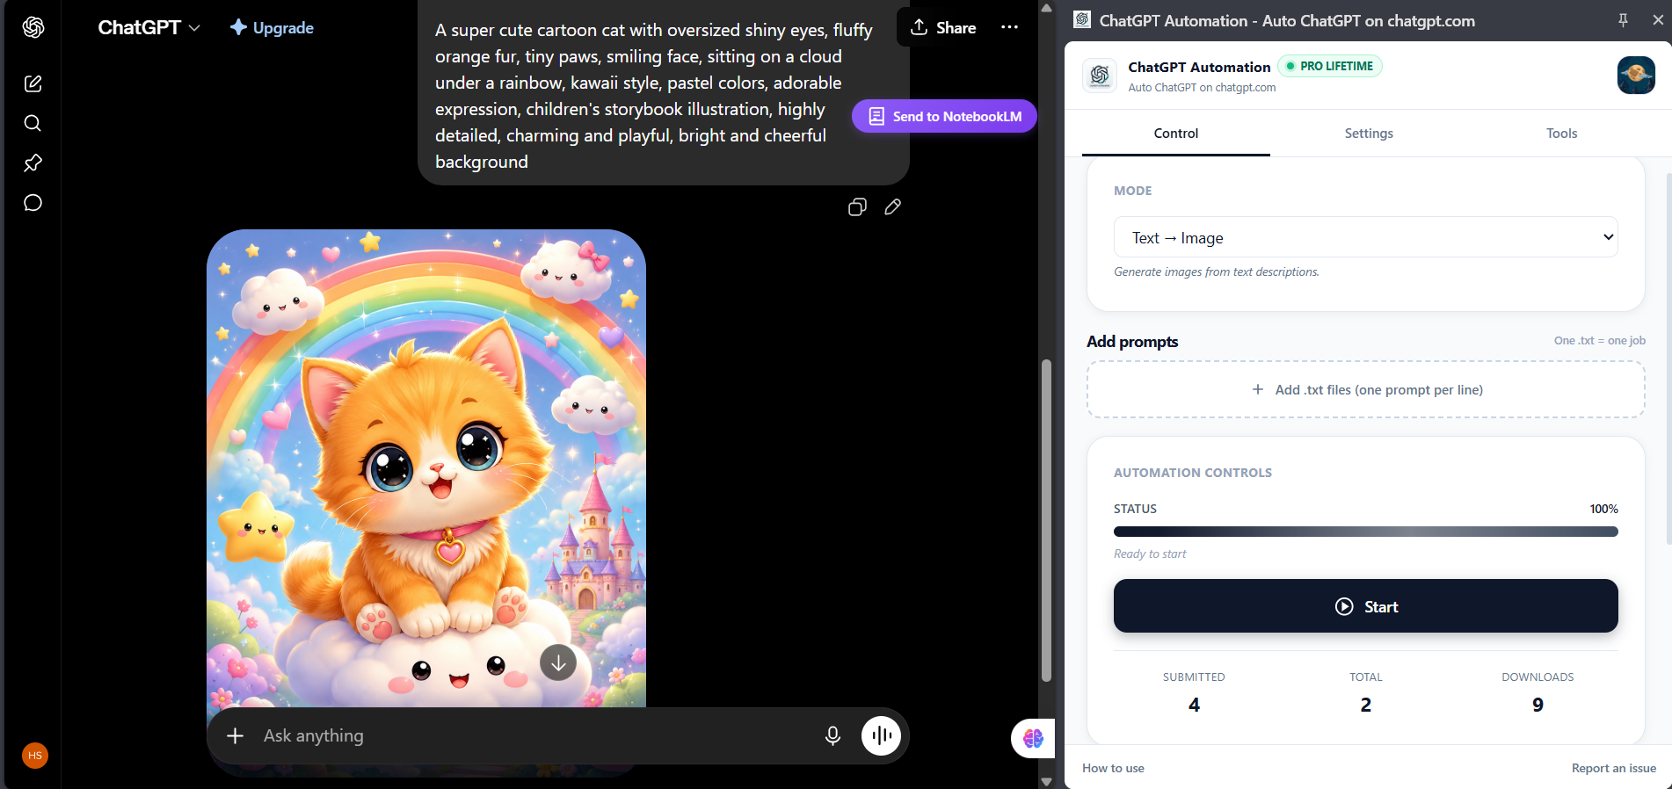Click the Total count 2
1672x789 pixels.
(1365, 705)
